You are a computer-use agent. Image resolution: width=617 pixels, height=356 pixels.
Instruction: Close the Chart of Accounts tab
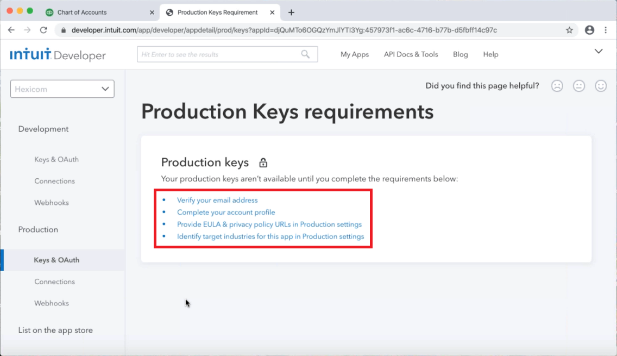(152, 13)
